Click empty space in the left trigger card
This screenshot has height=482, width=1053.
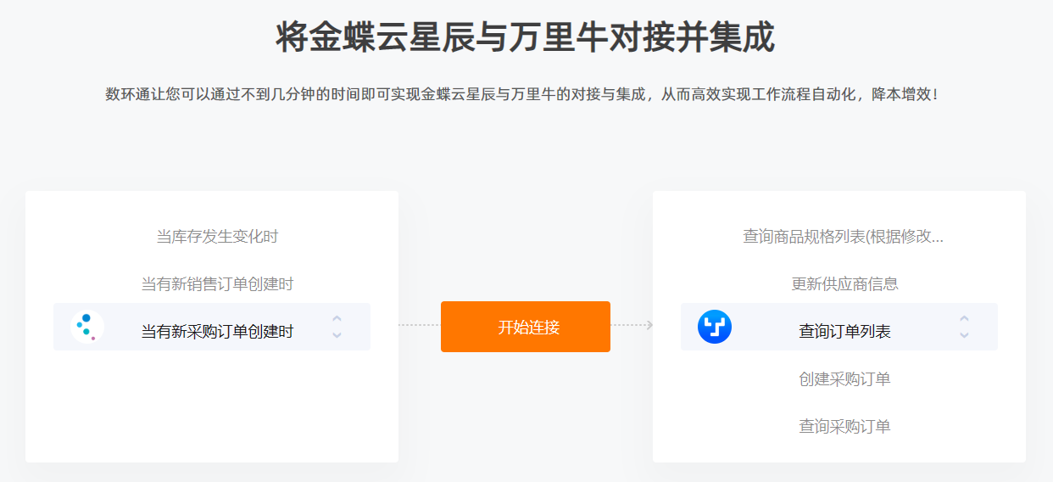click(x=212, y=407)
